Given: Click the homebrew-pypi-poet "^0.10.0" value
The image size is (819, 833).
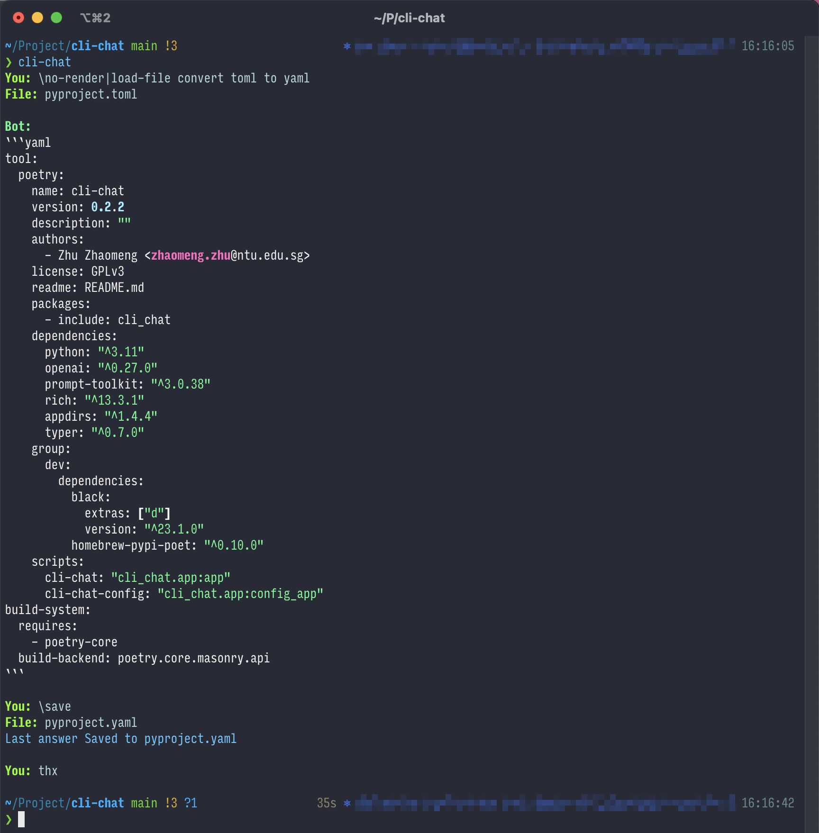Looking at the screenshot, I should (234, 545).
